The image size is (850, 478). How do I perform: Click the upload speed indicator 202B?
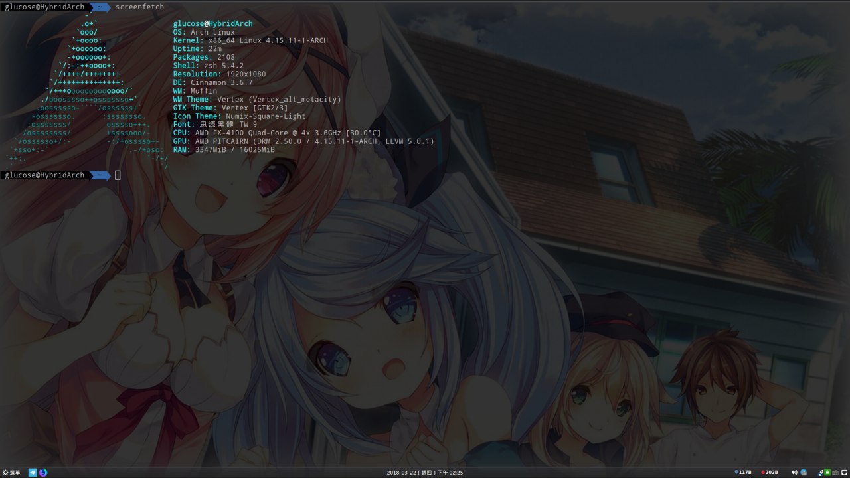click(x=770, y=473)
